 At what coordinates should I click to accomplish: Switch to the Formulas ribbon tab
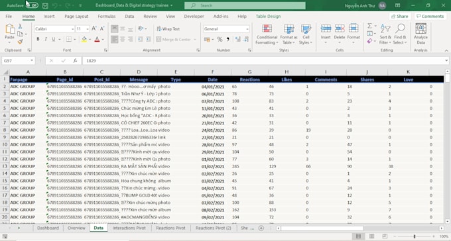click(106, 17)
